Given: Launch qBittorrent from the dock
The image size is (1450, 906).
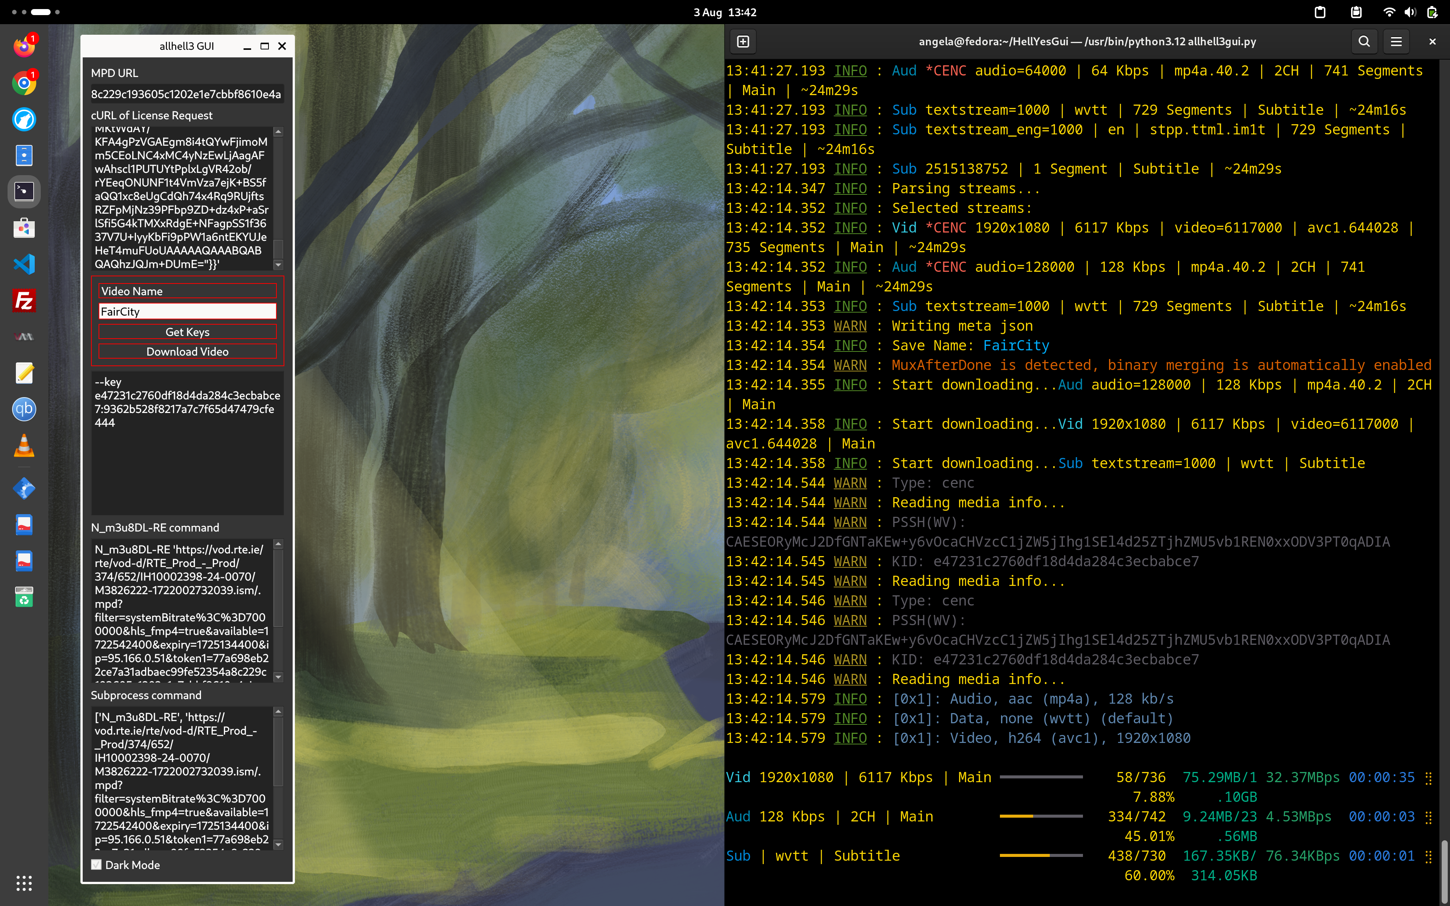Looking at the screenshot, I should [24, 409].
